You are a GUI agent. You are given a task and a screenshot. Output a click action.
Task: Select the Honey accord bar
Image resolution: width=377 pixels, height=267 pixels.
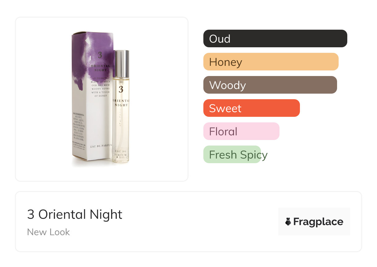(x=271, y=62)
